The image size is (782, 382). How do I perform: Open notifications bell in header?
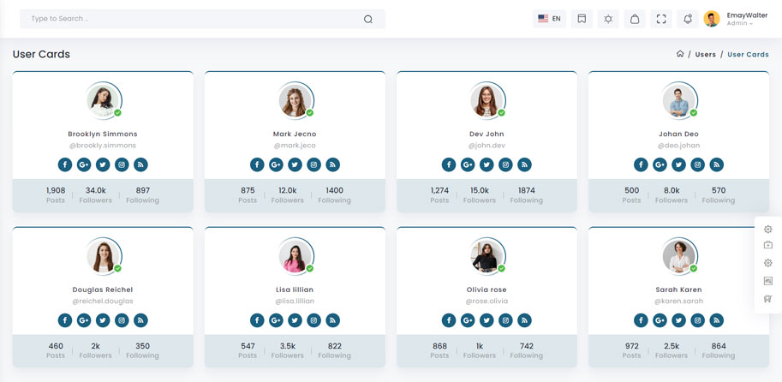[x=687, y=19]
